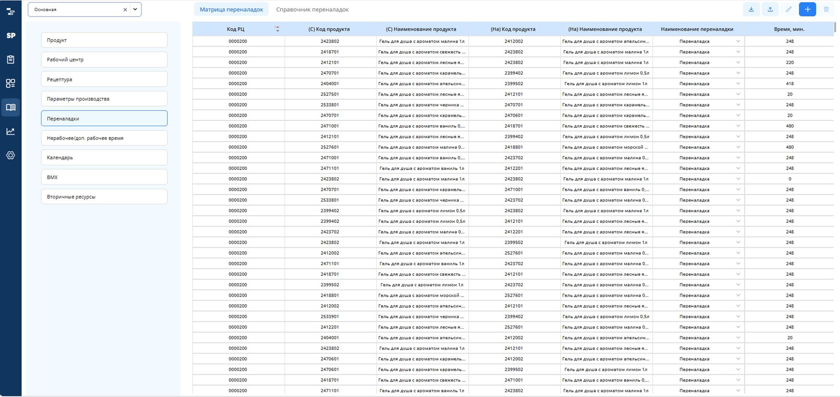The height and width of the screenshot is (397, 840).
Task: Open Вторичные ресурсы section
Action: click(104, 197)
